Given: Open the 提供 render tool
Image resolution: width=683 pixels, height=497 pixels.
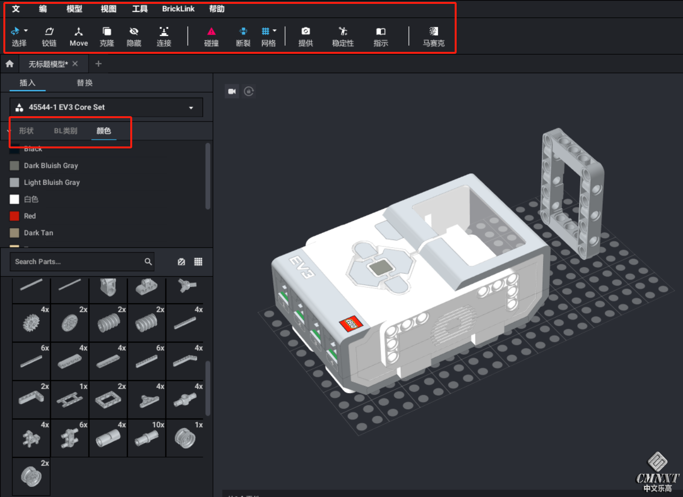Looking at the screenshot, I should coord(306,36).
